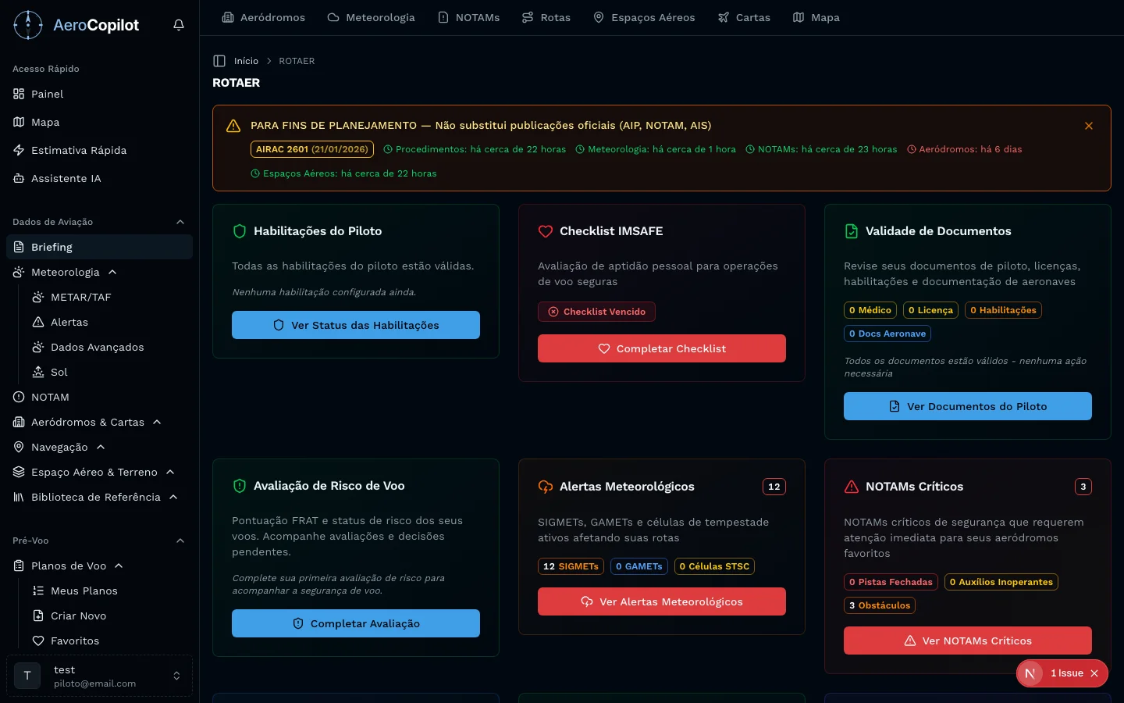
Task: Collapse the Meteorologia sidebar group
Action: [x=112, y=272]
